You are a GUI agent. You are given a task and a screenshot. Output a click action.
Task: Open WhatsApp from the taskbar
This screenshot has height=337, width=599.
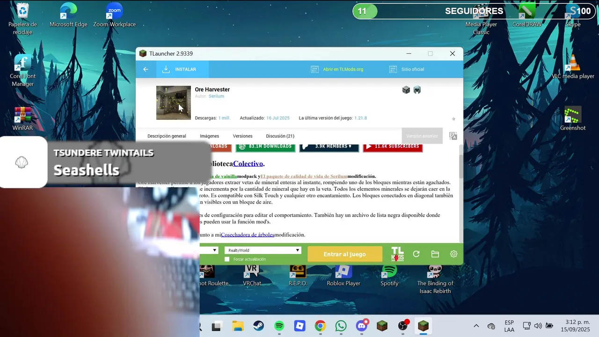pos(341,326)
